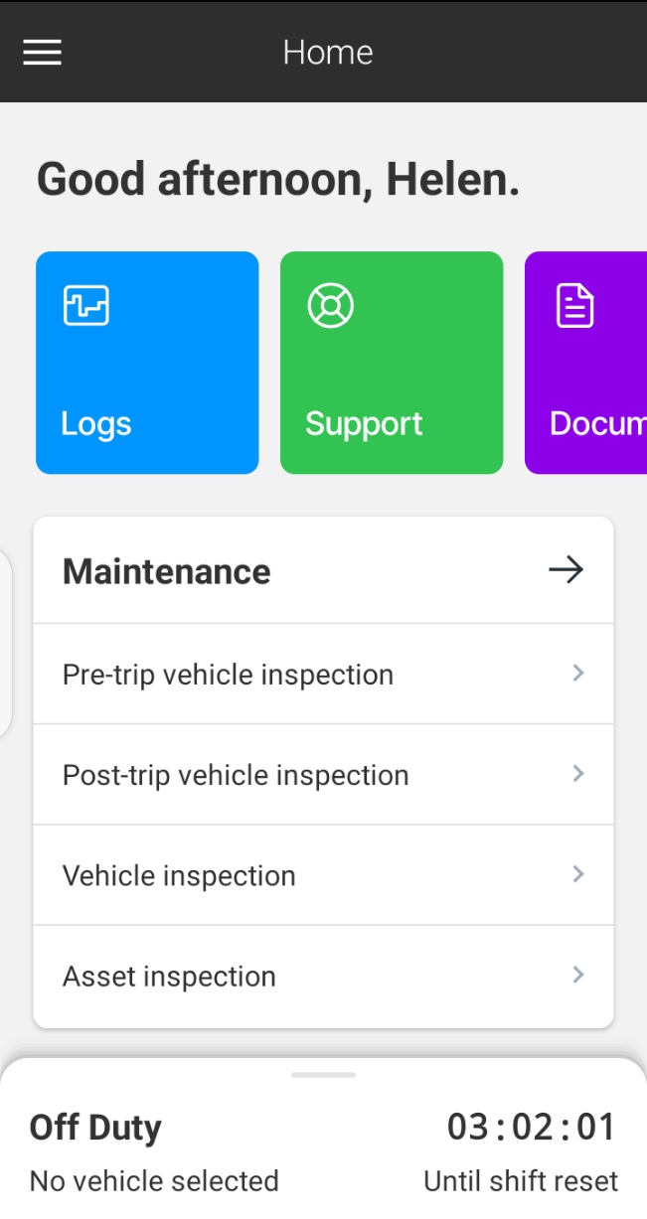Expand the Post-trip vehicle inspection chevron
Screen dimensions: 647x1219
point(578,774)
